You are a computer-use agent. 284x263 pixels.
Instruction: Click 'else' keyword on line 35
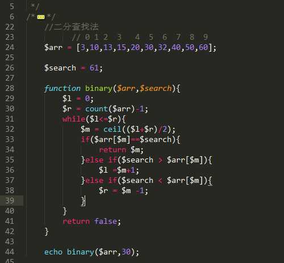point(94,160)
